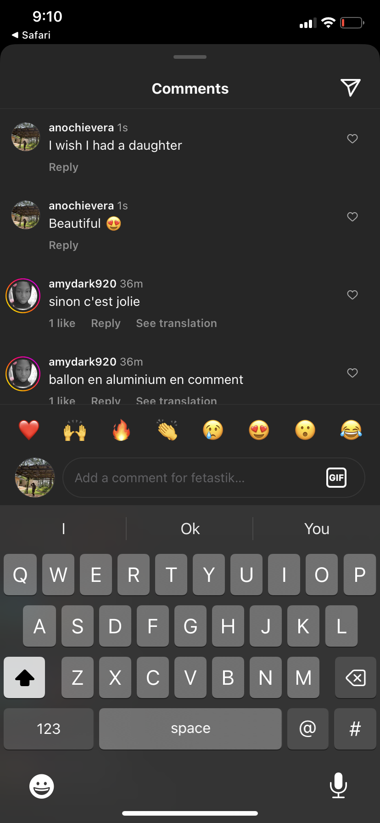
Task: Insert the clapping hands emoji
Action: coord(167,430)
